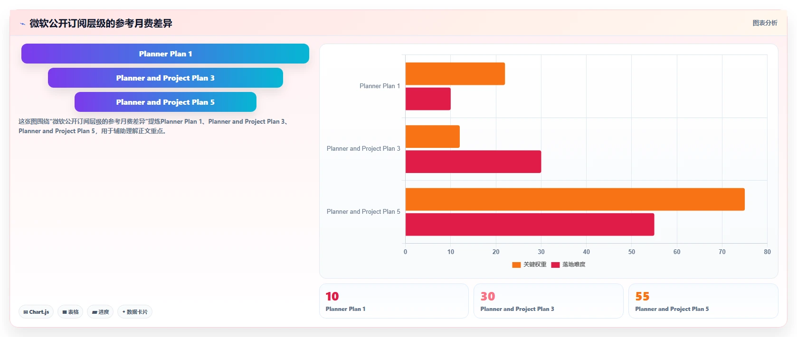Image resolution: width=797 pixels, height=337 pixels.
Task: Open the data card showing 30
Action: click(x=548, y=301)
